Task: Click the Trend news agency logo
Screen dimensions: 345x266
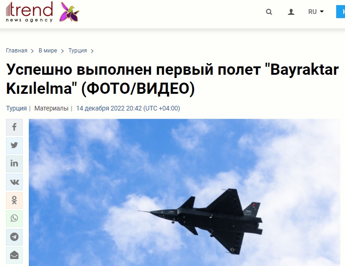Action: pyautogui.click(x=29, y=12)
